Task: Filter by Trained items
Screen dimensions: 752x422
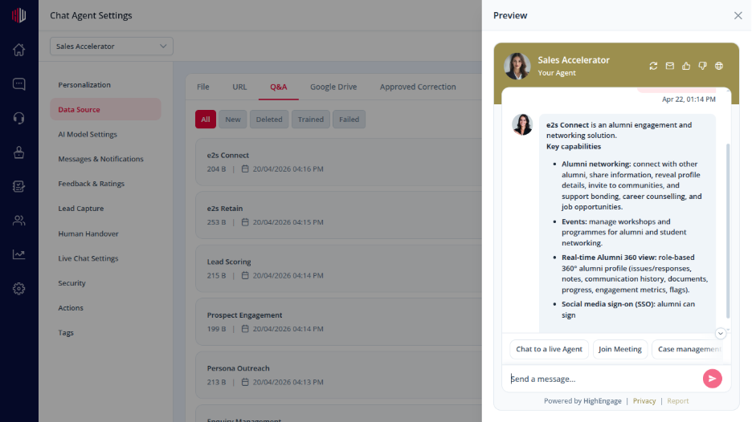Action: click(311, 120)
